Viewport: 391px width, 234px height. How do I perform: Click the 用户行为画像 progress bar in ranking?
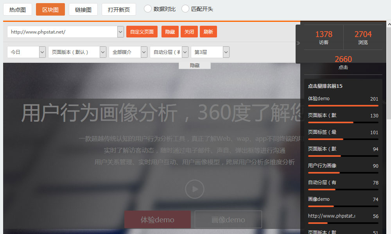click(343, 173)
